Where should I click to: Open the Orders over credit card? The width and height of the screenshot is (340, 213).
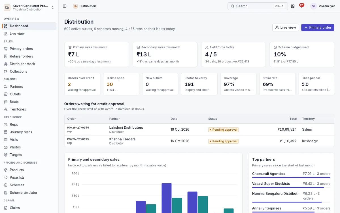pos(82,84)
